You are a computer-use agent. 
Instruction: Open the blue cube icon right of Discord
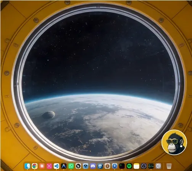pos(100,166)
